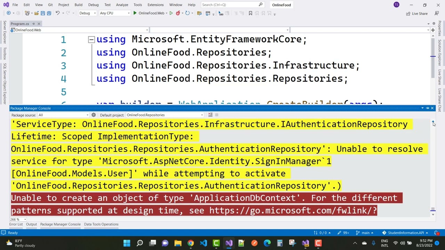Open startup project dropdown next to OnlineFood.Web
This screenshot has width=445, height=250.
(167, 13)
